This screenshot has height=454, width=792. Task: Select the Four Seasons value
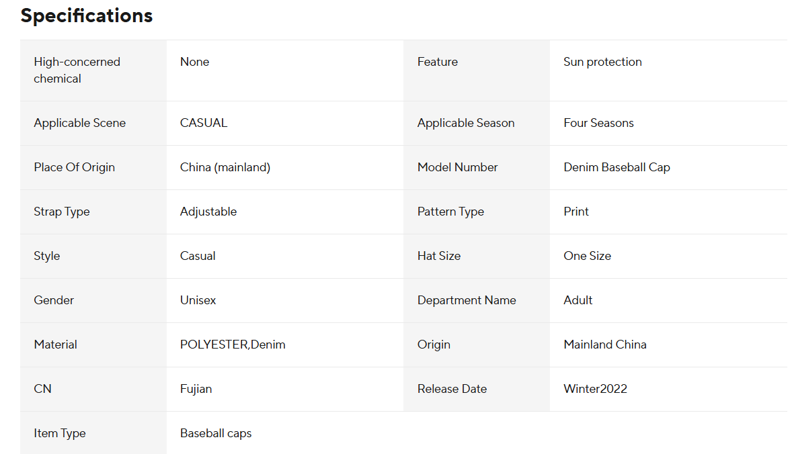(598, 123)
